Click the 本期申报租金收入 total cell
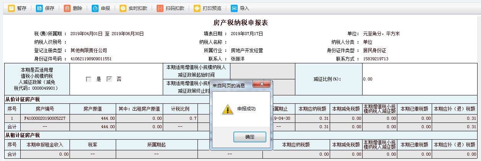This screenshot has width=481, height=161. point(45,154)
